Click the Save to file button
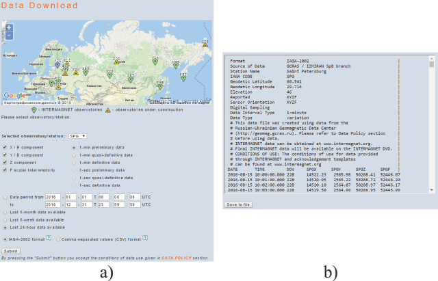The image size is (438, 281). coord(240,204)
